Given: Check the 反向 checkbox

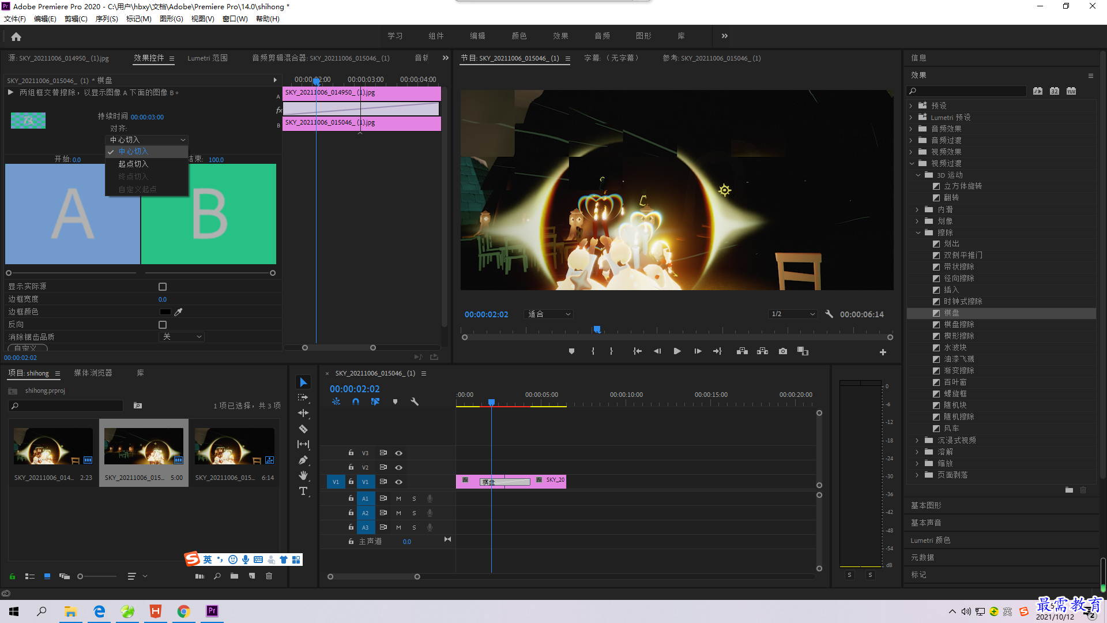Looking at the screenshot, I should 163,325.
